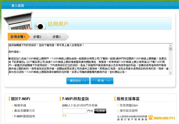Click the 確定送出 submit button
This screenshot has width=179, height=124.
pos(78,81)
